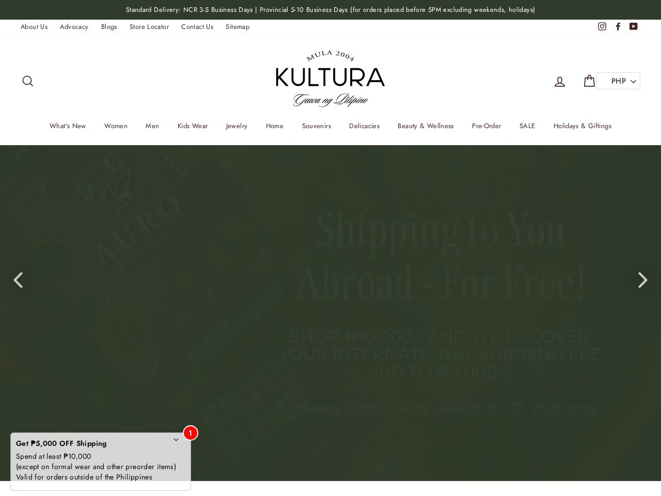Open the PHP currency dropdown
The height and width of the screenshot is (496, 661).
coord(618,81)
